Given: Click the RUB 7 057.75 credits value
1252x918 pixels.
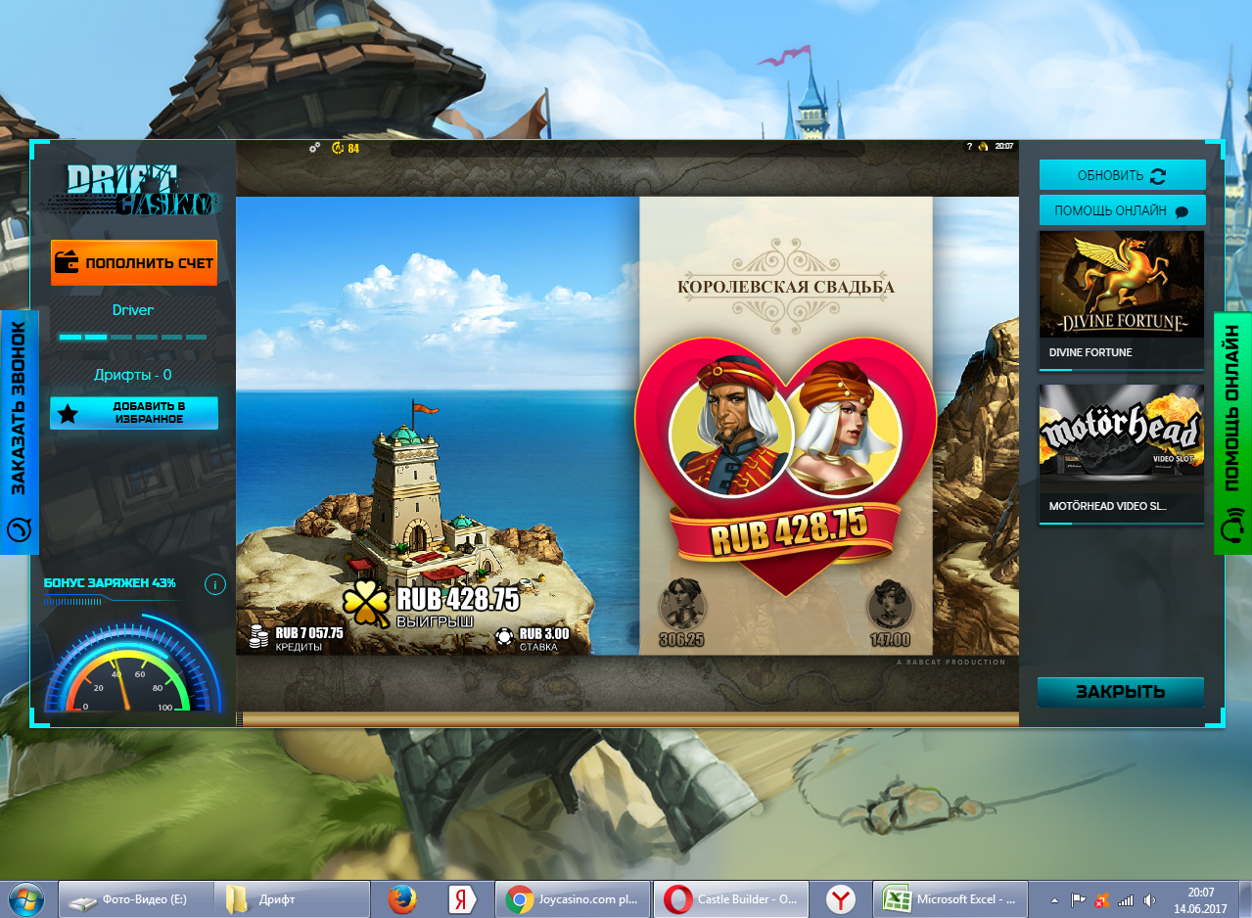Looking at the screenshot, I should [309, 633].
